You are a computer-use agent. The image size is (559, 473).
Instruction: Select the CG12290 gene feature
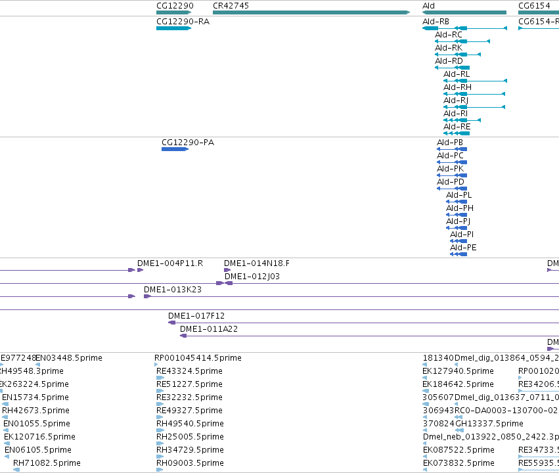coord(173,12)
